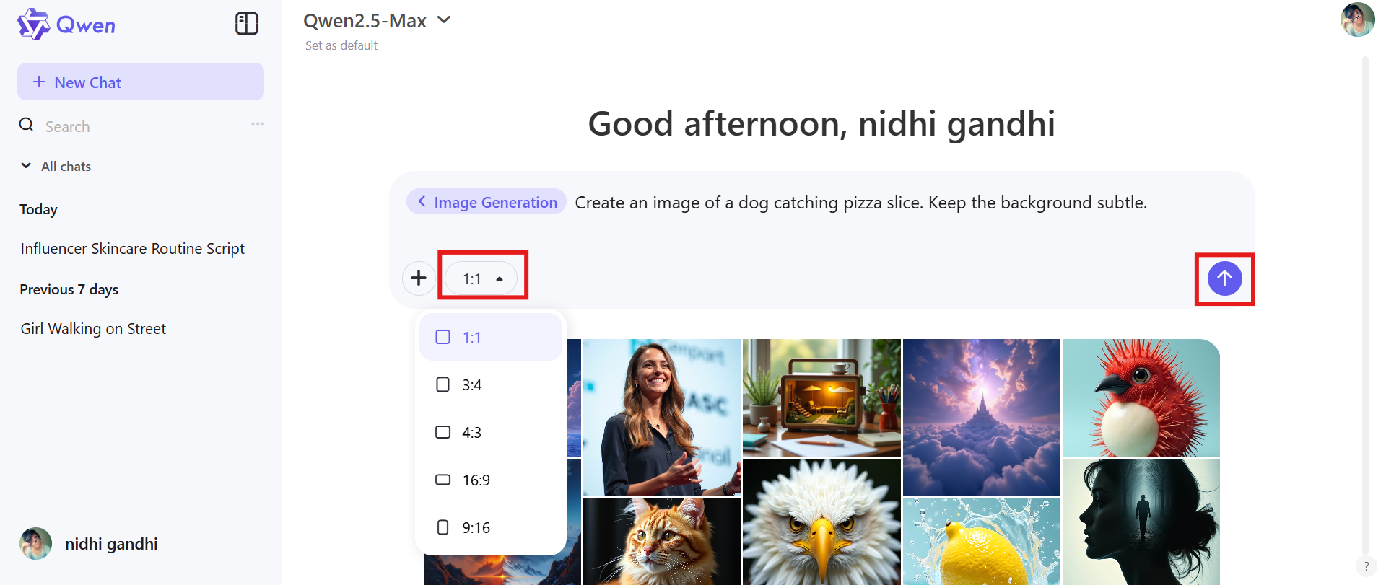The height and width of the screenshot is (585, 1386).
Task: Open the Influencer Skincare Routine Script chat
Action: [x=132, y=248]
